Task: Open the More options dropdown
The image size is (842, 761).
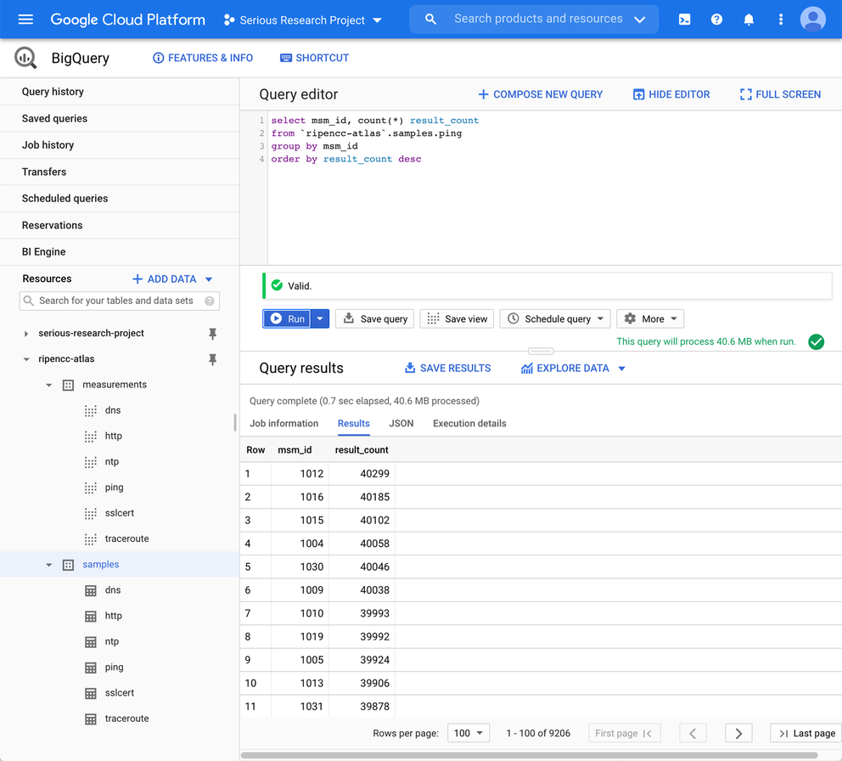Action: pyautogui.click(x=650, y=318)
